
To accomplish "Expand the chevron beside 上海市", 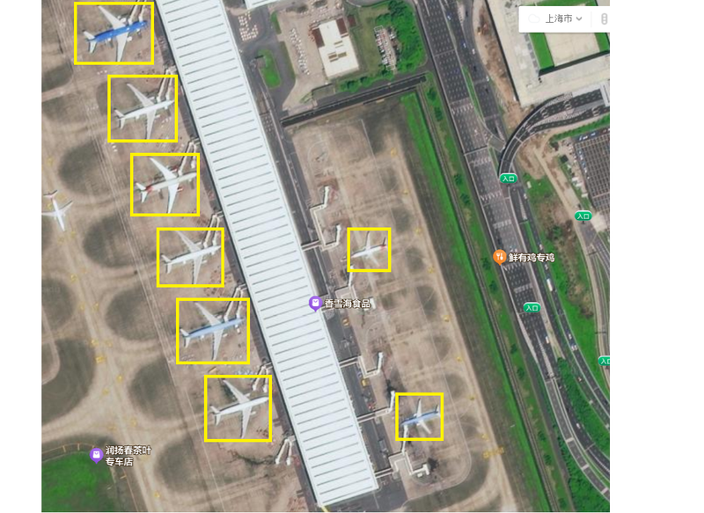I will tap(579, 18).
